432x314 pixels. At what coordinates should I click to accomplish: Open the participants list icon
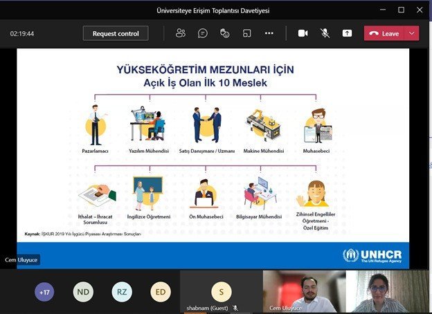[x=181, y=33]
